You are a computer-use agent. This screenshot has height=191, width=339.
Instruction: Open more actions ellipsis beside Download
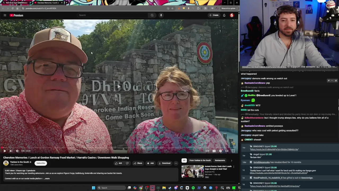point(176,163)
